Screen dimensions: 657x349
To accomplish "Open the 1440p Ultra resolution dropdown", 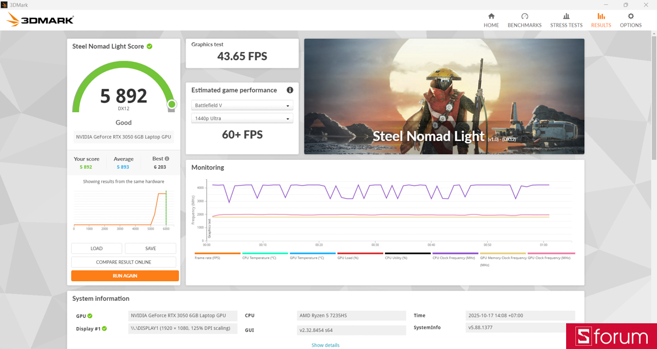I will [x=242, y=118].
